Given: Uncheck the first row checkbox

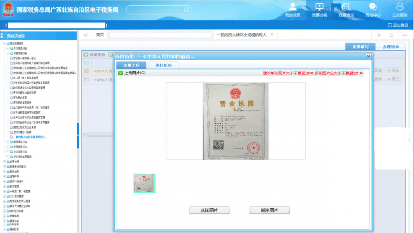Looking at the screenshot, I should point(87,71).
